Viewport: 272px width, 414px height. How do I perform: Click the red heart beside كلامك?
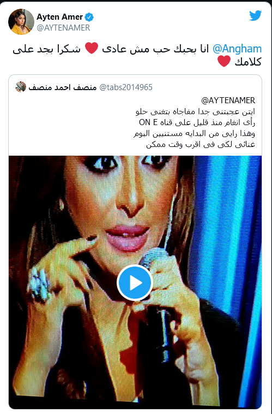[x=224, y=62]
